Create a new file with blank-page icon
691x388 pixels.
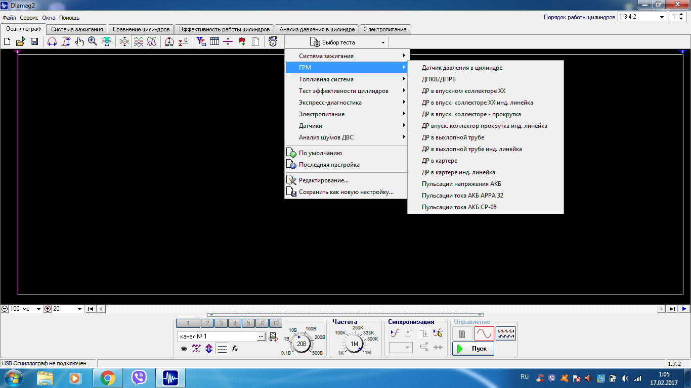point(7,42)
